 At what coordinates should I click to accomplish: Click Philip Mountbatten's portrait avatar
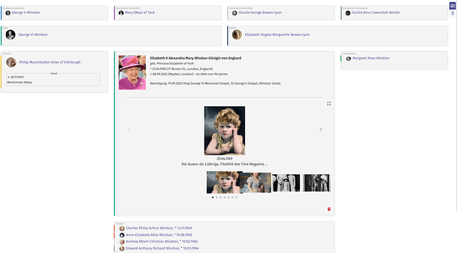(x=11, y=62)
